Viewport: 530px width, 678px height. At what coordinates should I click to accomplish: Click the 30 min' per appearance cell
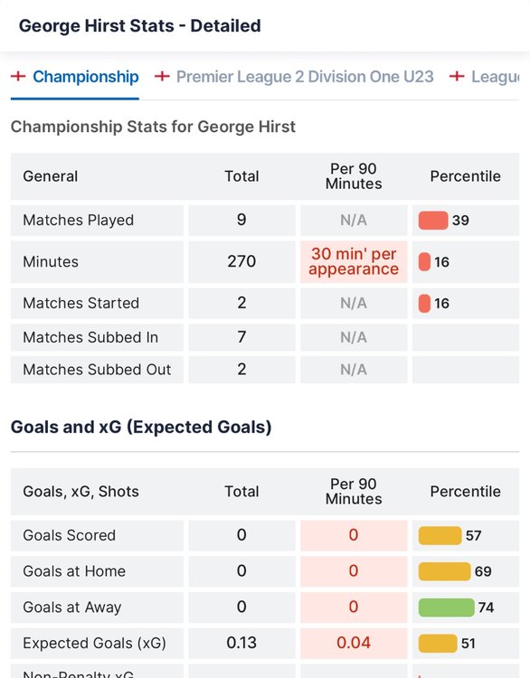[x=354, y=261]
